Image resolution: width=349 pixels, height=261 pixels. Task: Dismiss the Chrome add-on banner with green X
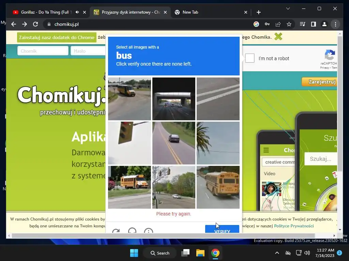tap(278, 36)
